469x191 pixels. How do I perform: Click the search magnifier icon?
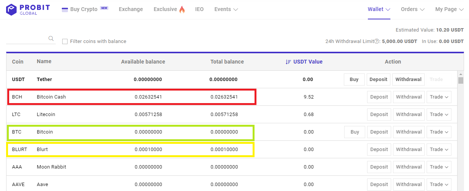pos(51,38)
